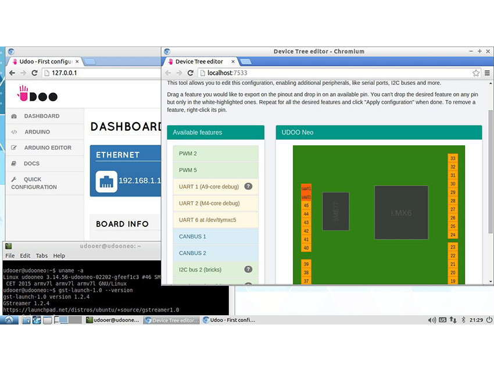494x371 pixels.
Task: Select the PWM 5 feature
Action: point(216,170)
